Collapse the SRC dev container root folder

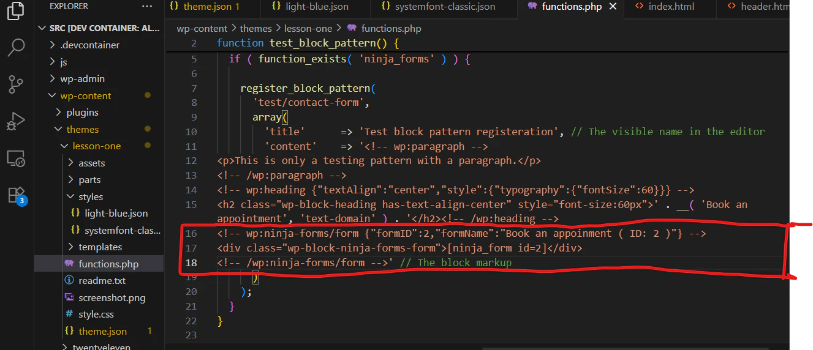(x=42, y=28)
